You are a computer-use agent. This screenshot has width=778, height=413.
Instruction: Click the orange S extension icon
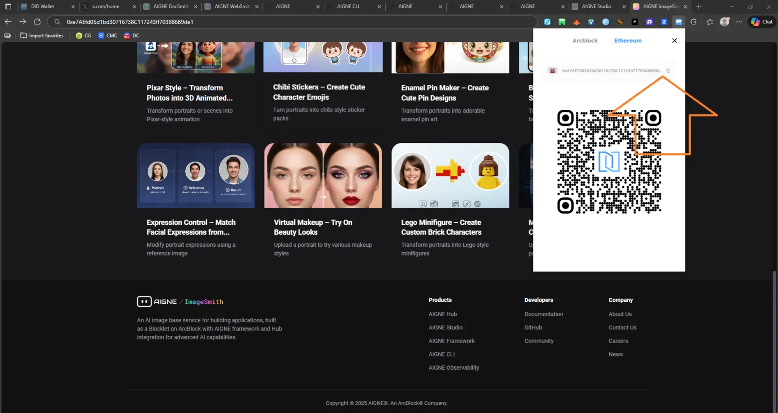[x=620, y=22]
